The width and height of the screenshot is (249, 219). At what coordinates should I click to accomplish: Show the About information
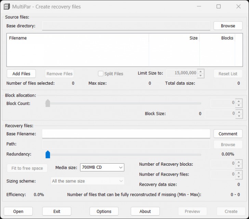tap(145, 211)
